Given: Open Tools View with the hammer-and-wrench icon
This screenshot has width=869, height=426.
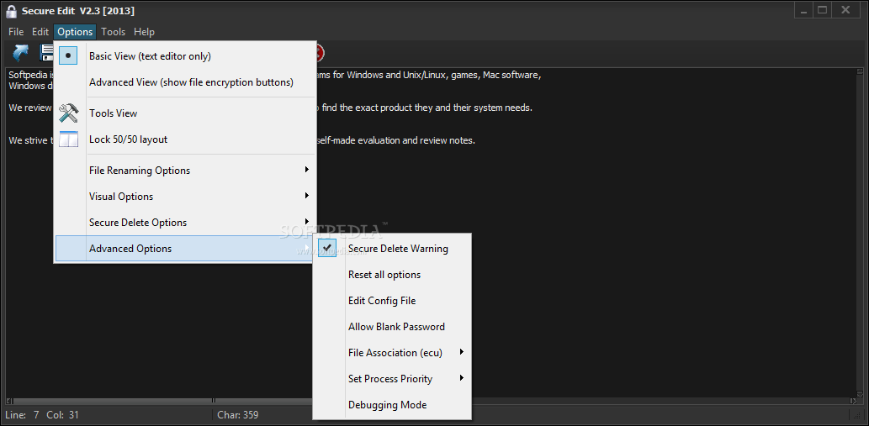Looking at the screenshot, I should click(x=69, y=113).
